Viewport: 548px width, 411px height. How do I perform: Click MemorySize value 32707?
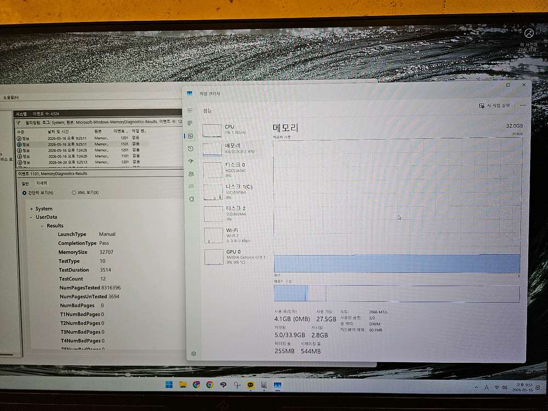coord(106,252)
